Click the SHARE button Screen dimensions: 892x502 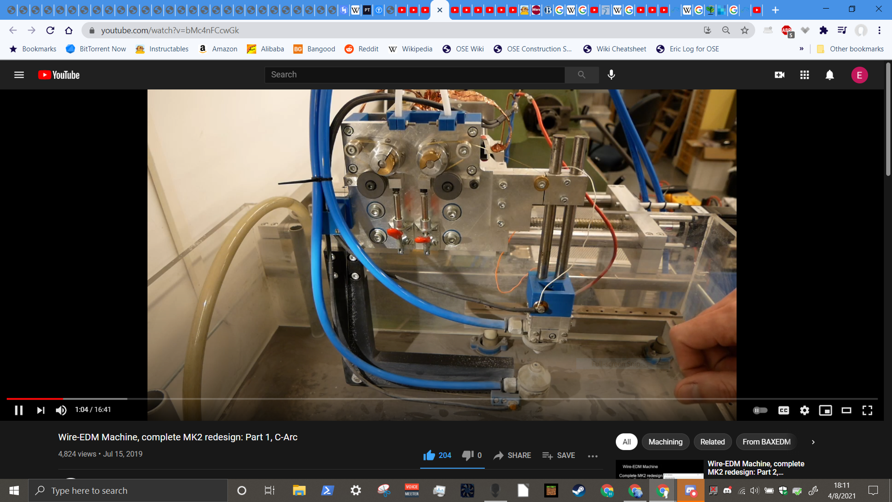(x=512, y=455)
